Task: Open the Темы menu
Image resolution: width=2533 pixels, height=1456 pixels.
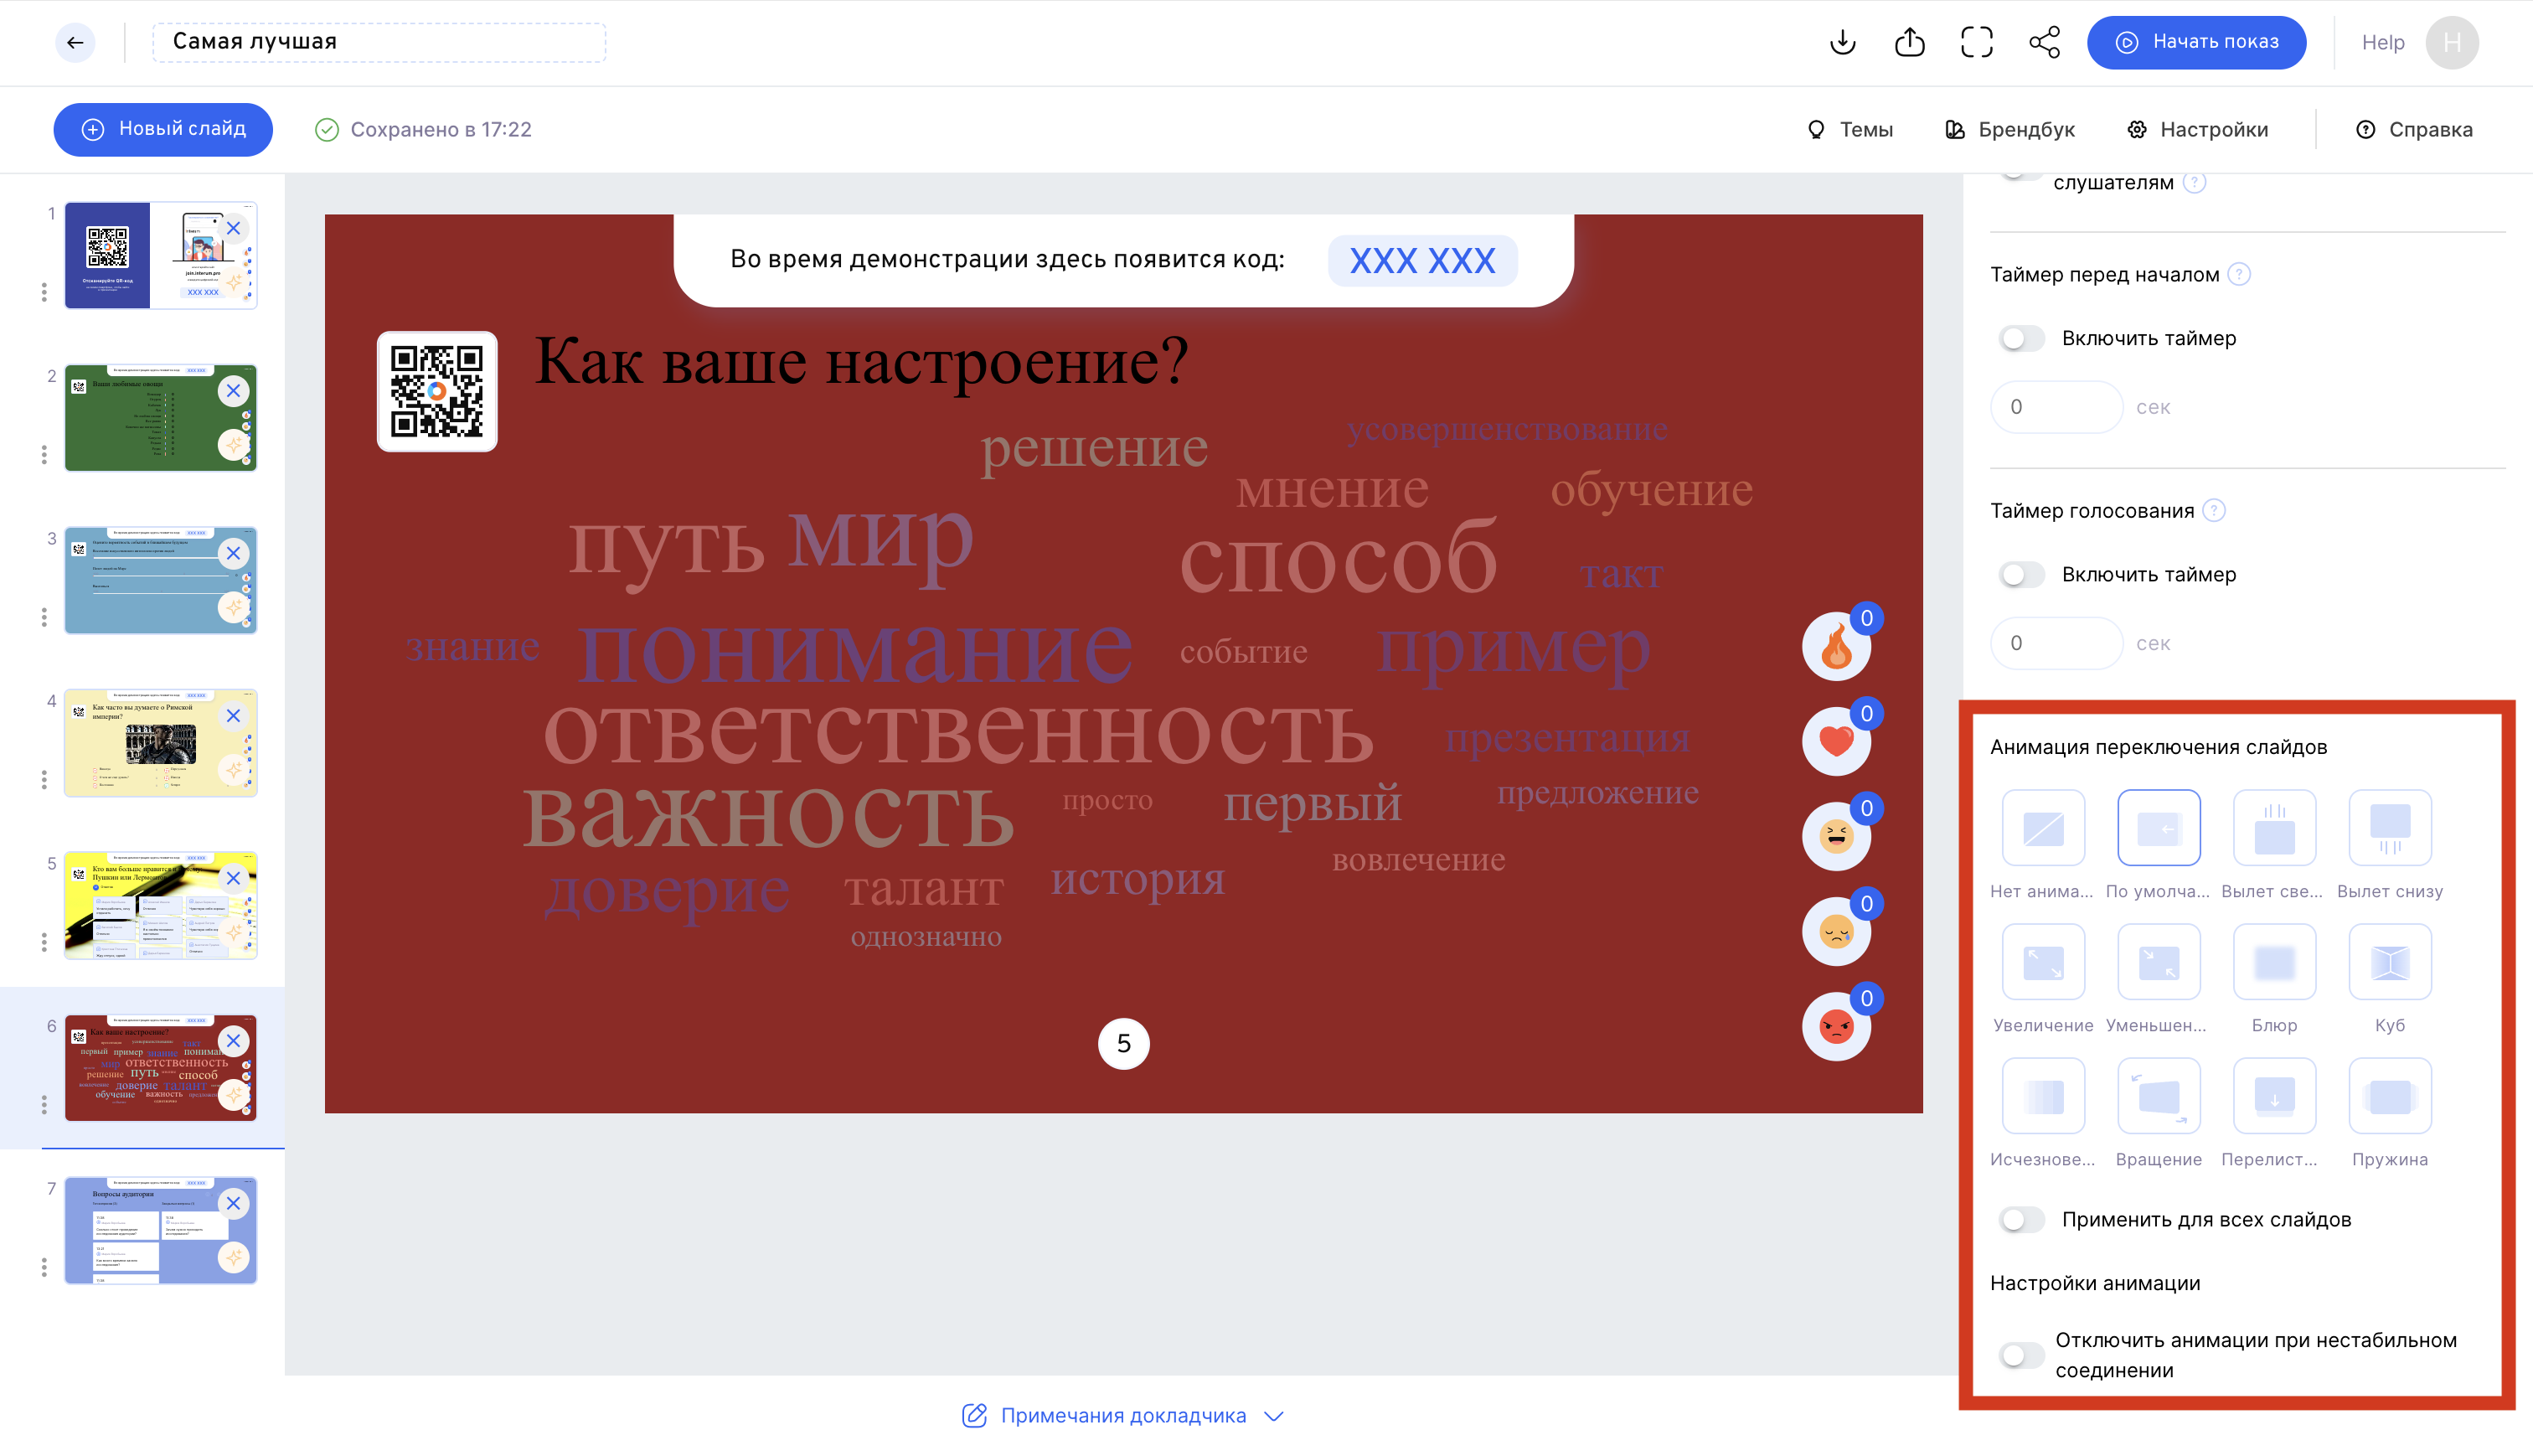Action: 1850,129
